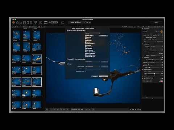Collapse the Exposure section in right panel
The image size is (174, 130).
point(143,57)
